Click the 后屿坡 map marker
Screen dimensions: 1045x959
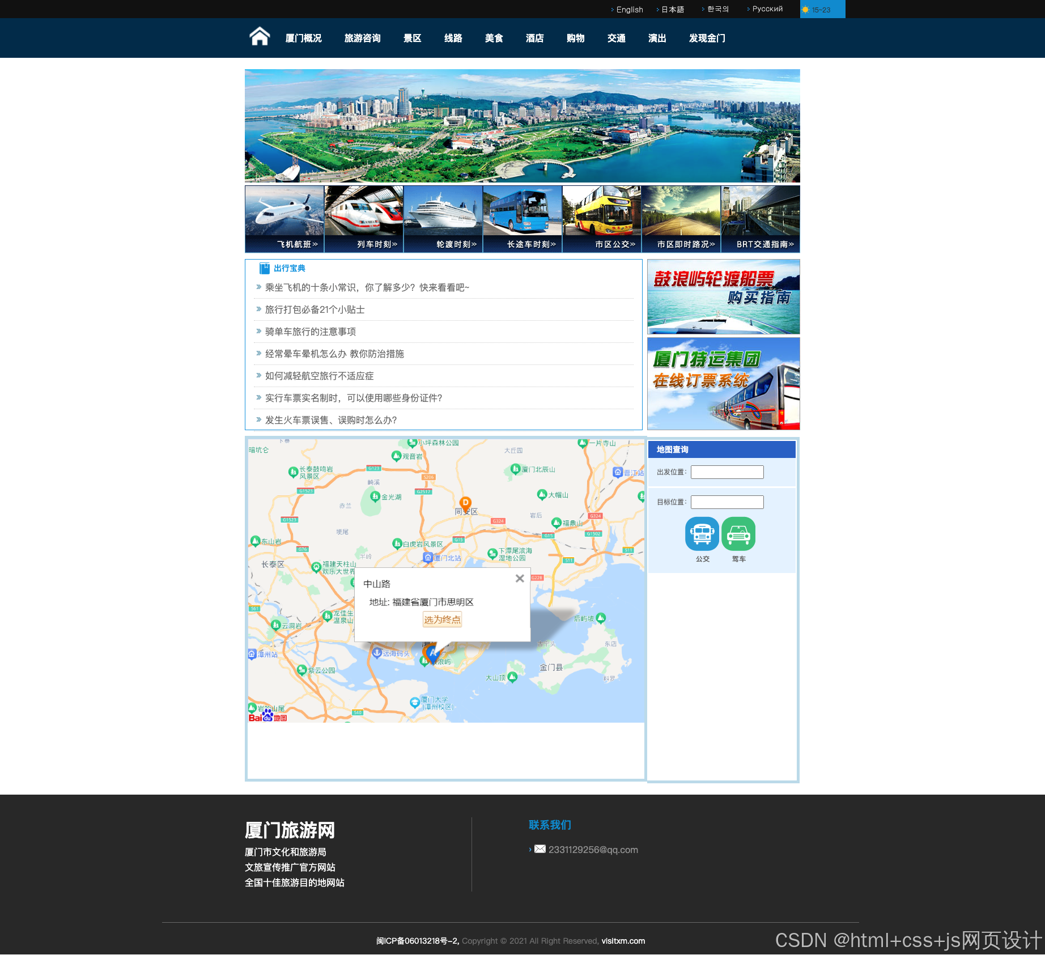pyautogui.click(x=601, y=618)
